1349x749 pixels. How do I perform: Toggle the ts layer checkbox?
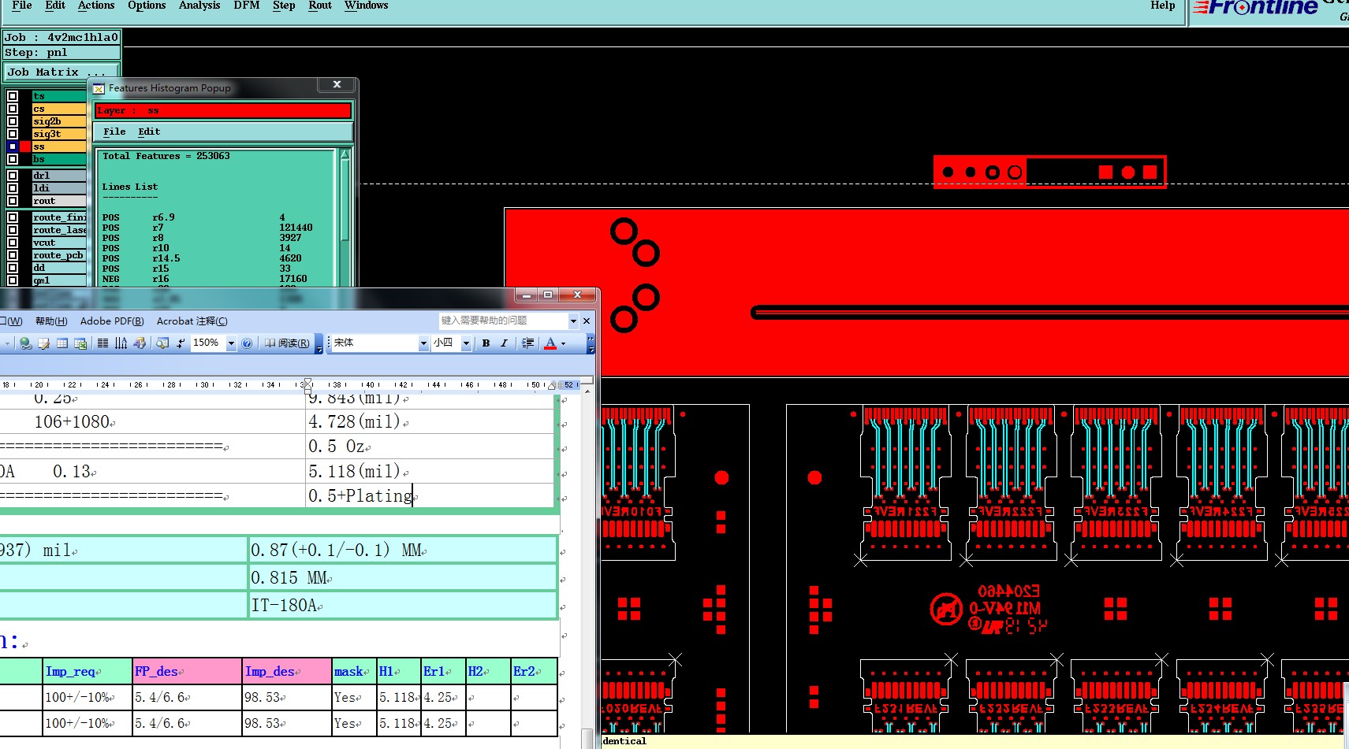[x=13, y=96]
